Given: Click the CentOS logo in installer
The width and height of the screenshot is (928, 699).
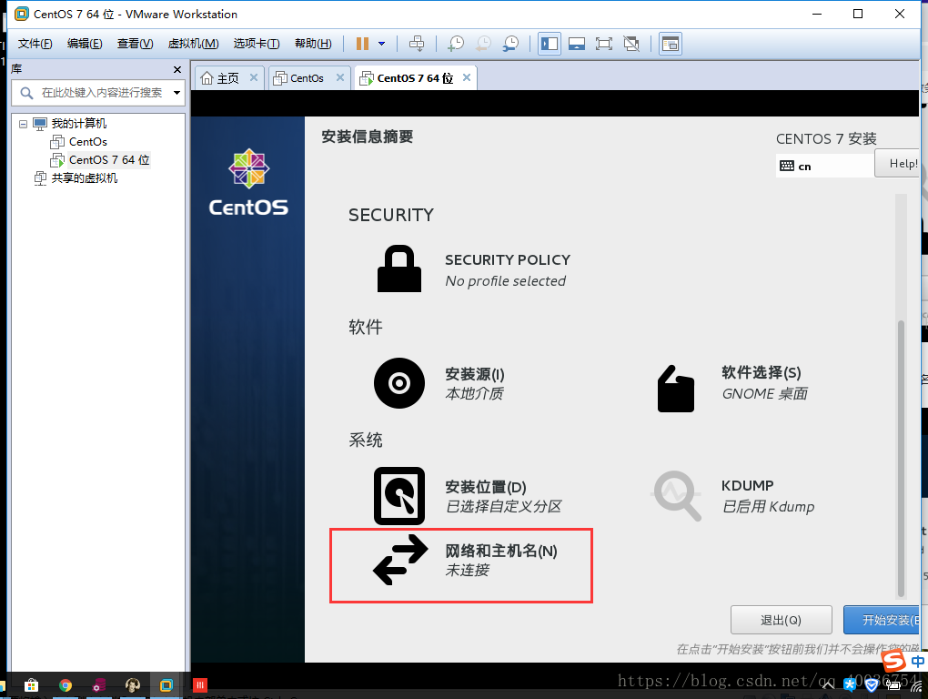Looking at the screenshot, I should coord(248,183).
